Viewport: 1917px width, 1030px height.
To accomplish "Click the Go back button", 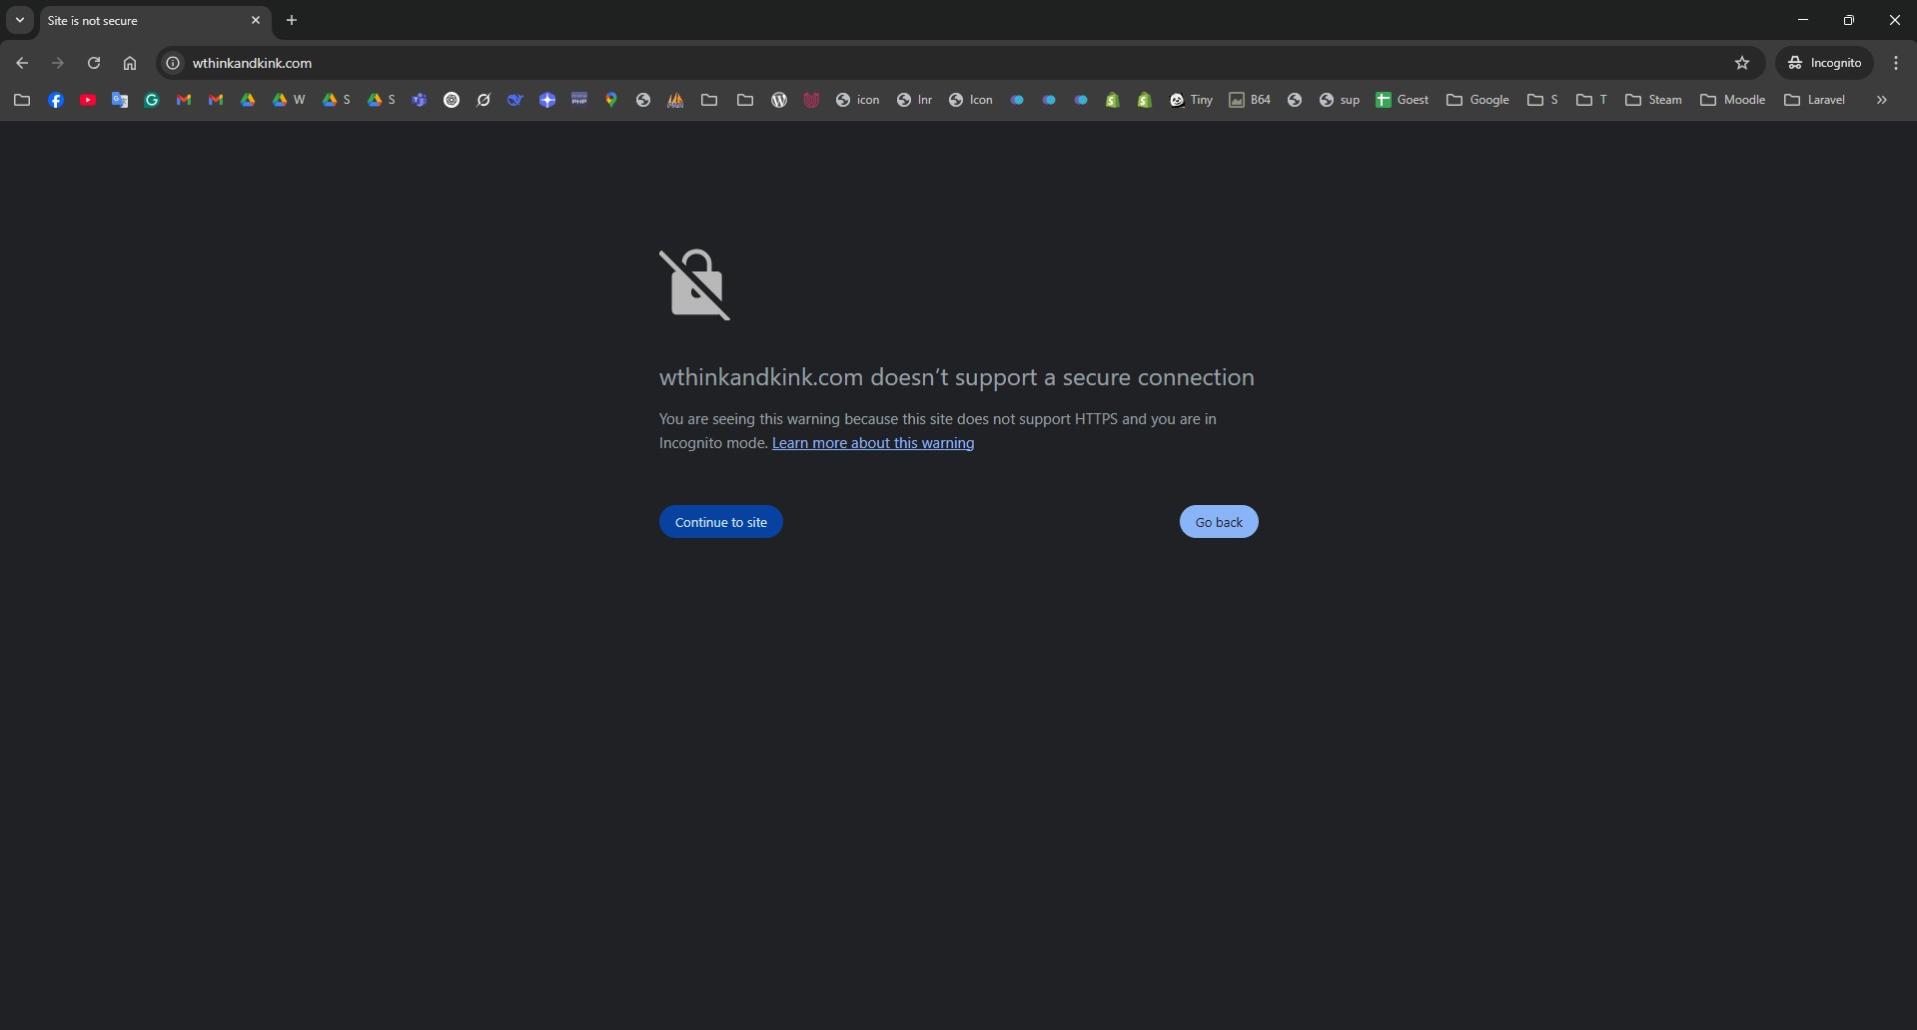I will pos(1219,522).
